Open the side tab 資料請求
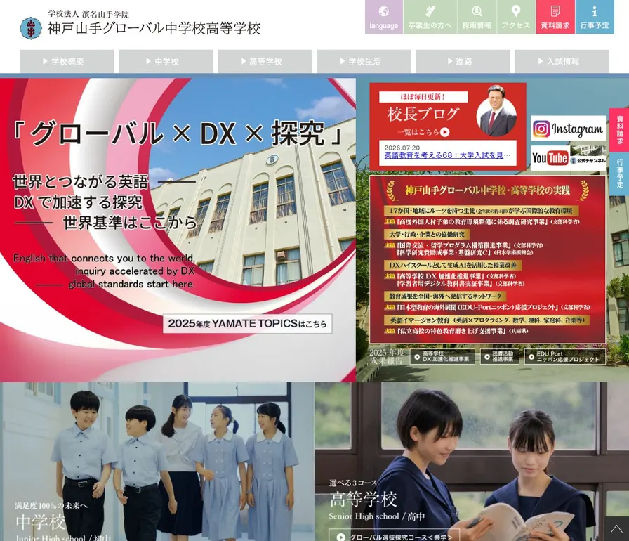This screenshot has width=629, height=541. tap(619, 130)
